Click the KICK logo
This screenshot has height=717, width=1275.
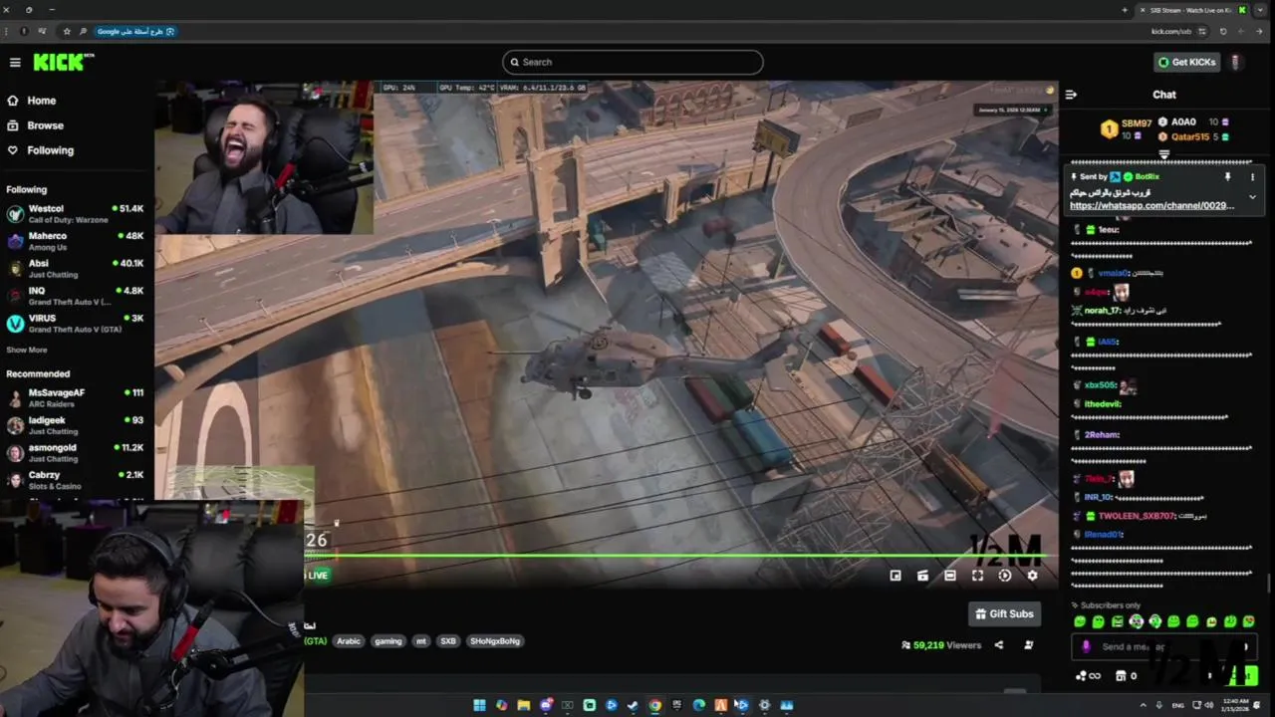pos(64,62)
